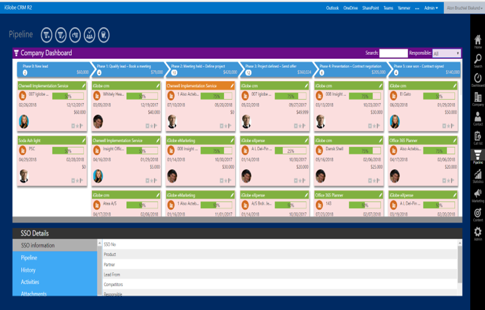Screen dimensions: 485x310
Task: Click company icon on Insight Offic... card
Action: pos(97,150)
